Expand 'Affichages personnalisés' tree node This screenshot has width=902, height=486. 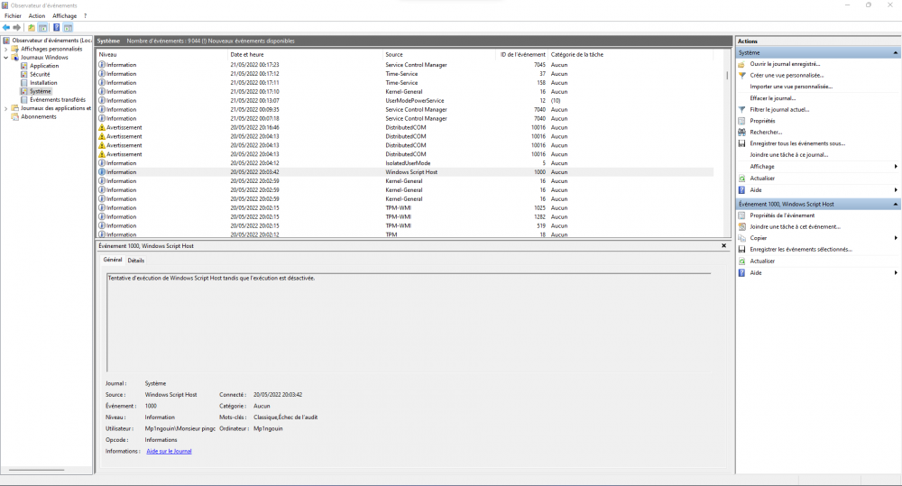click(x=5, y=49)
